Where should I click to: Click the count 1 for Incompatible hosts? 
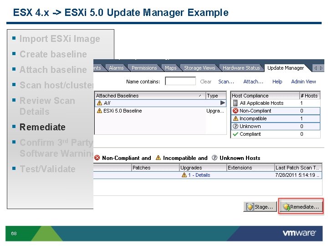point(302,118)
